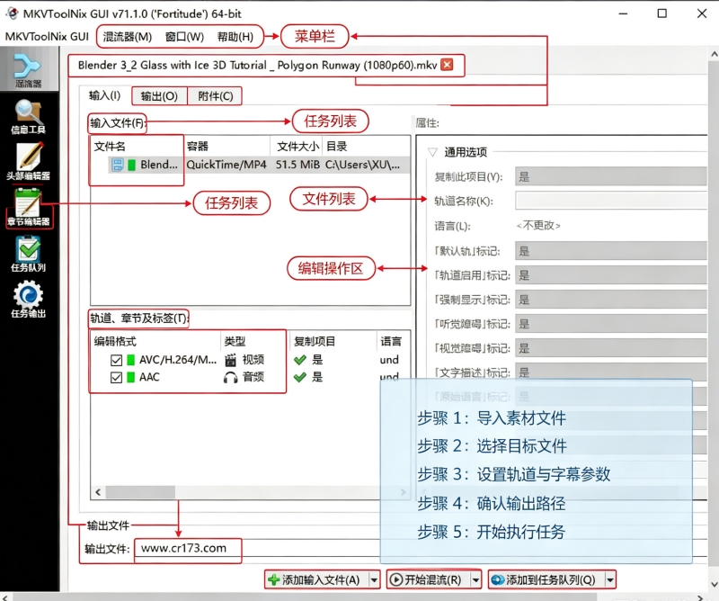Click the video clapperboard icon in 视频 row
719x601 pixels.
[x=230, y=360]
